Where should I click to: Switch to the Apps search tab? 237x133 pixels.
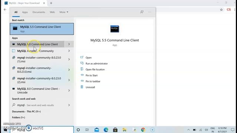click(25, 12)
